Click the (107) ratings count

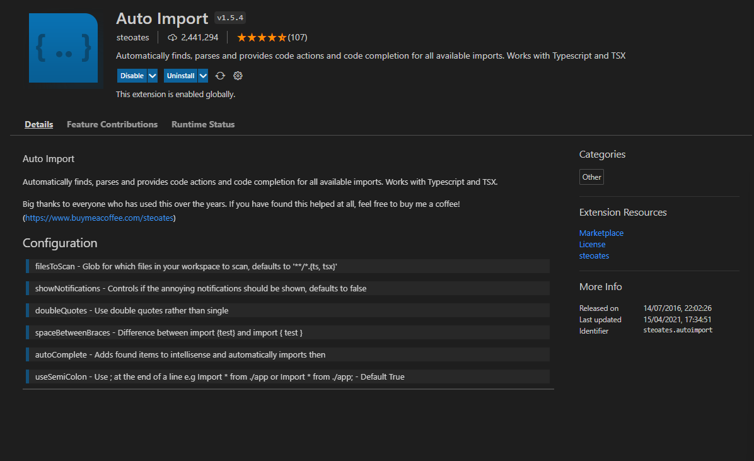click(x=297, y=37)
